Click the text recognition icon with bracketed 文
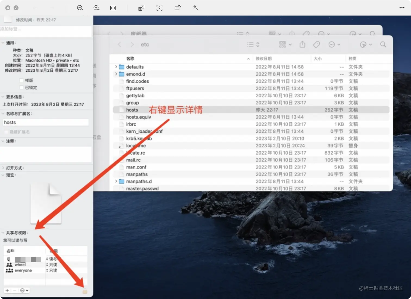 160,8
